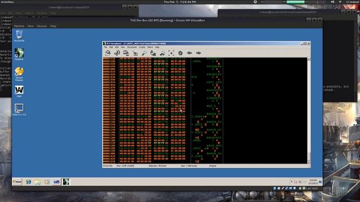Open the Devices menu in VirtualBox
Viewport: 360px width, 202px height.
tap(42, 26)
